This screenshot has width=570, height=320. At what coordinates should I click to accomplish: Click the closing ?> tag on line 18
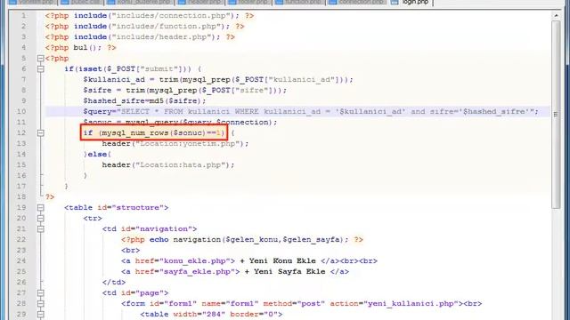point(50,196)
